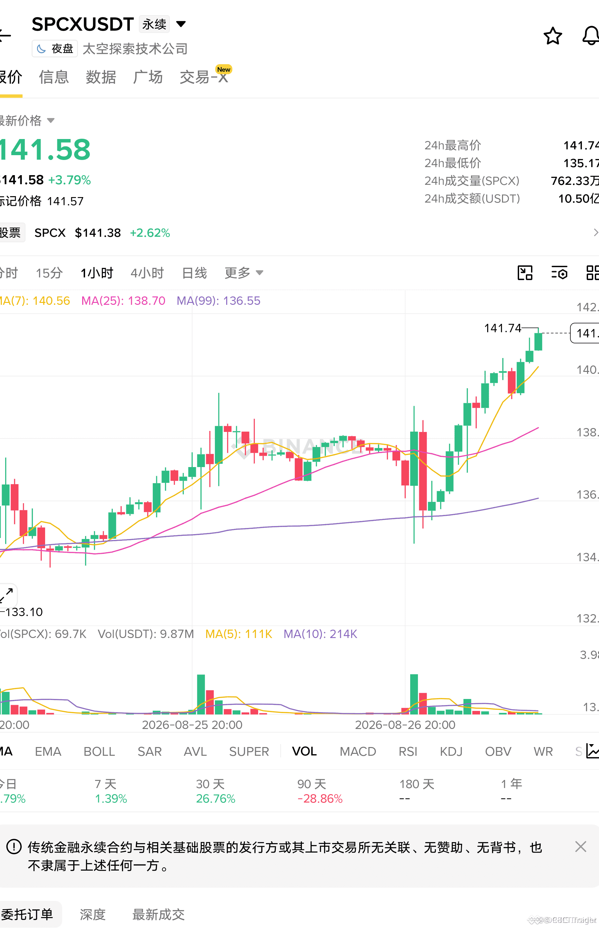This screenshot has width=599, height=928.
Task: Enable the WR sub-indicator
Action: [x=543, y=751]
